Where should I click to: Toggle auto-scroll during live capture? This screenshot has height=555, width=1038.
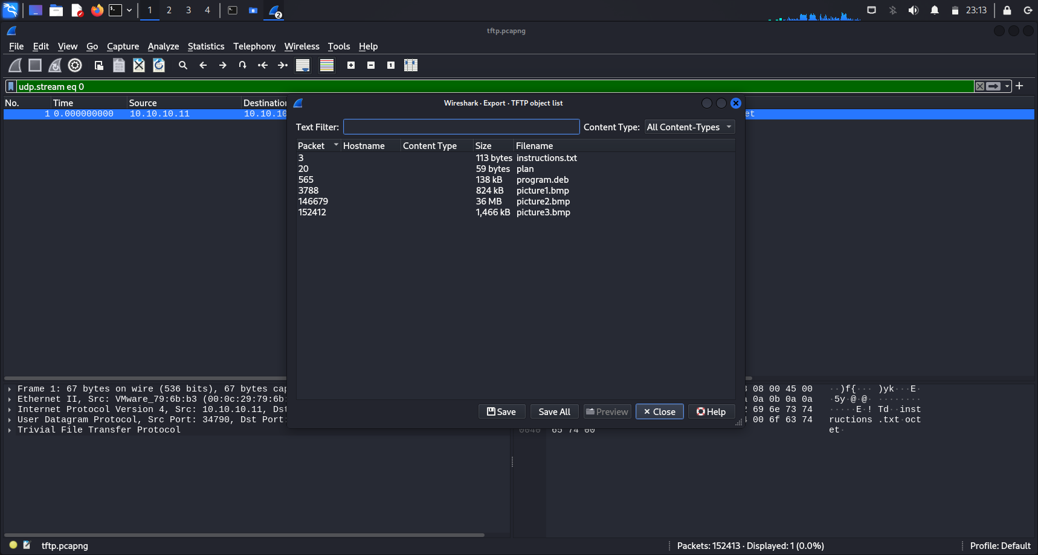tap(303, 65)
